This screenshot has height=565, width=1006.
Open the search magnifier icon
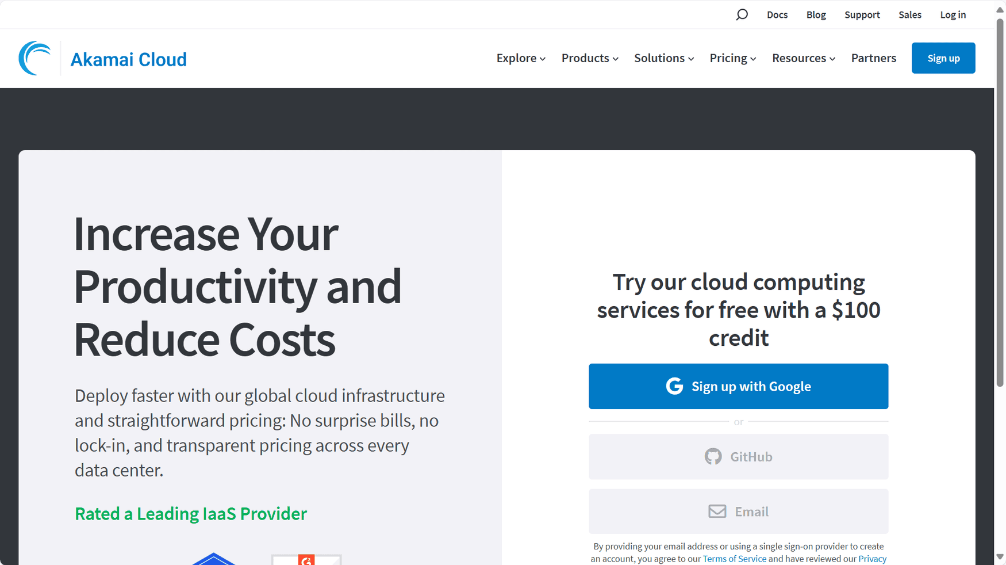click(x=742, y=14)
